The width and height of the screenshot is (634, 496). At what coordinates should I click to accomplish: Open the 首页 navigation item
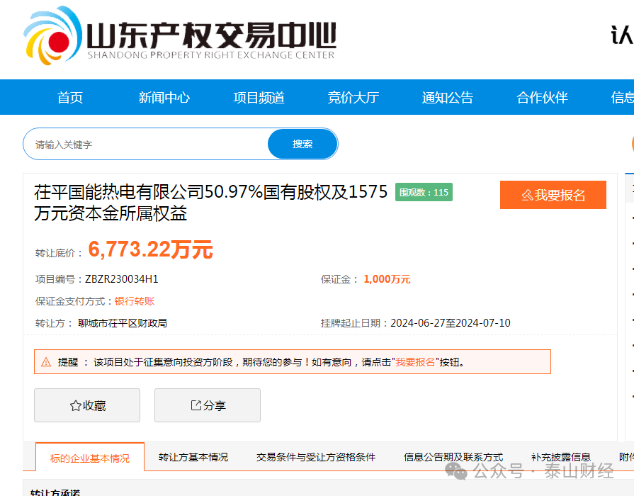[70, 98]
